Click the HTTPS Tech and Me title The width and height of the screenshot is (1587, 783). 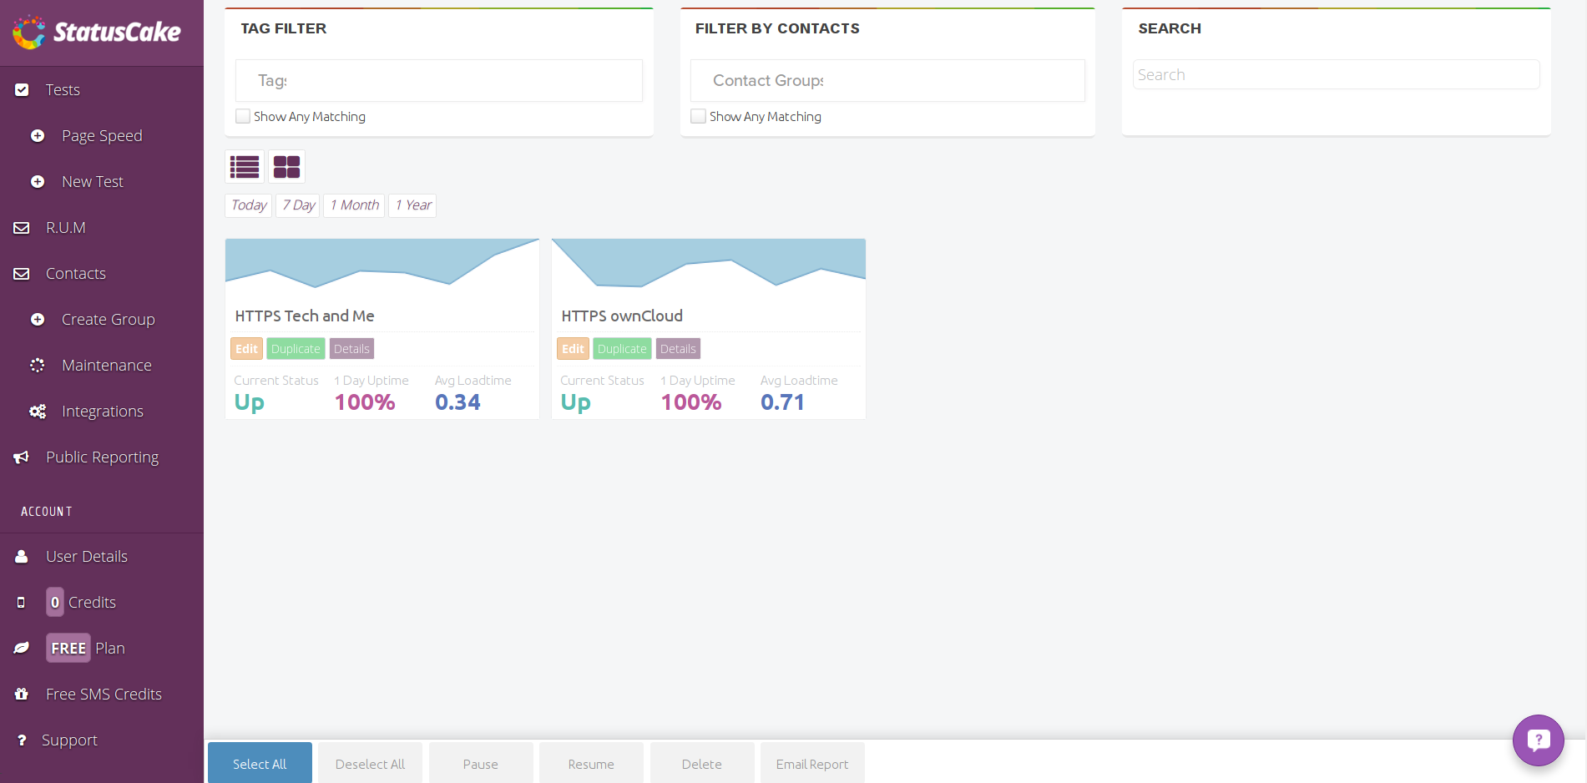tap(305, 316)
